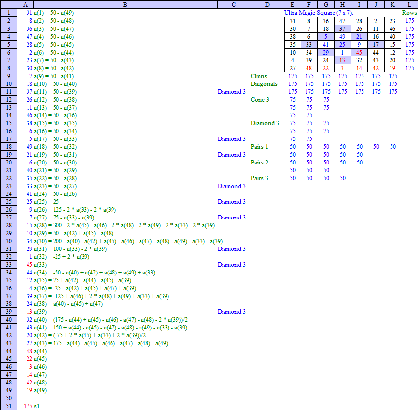Select formula 'a(18) = 50 - a(32)'
Screen dimensions: 419x411
pos(56,147)
